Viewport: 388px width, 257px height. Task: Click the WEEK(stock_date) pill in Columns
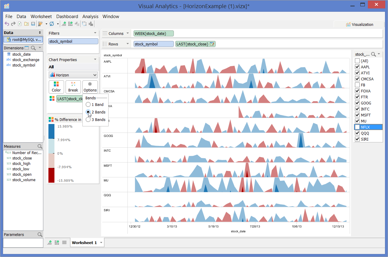tap(154, 33)
